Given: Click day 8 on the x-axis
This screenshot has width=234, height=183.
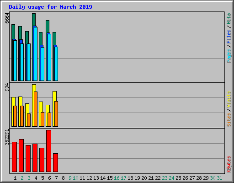Looking at the screenshot, I should pyautogui.click(x=63, y=178).
